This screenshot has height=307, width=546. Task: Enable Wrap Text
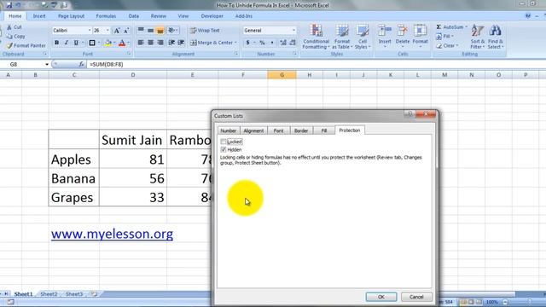205,31
